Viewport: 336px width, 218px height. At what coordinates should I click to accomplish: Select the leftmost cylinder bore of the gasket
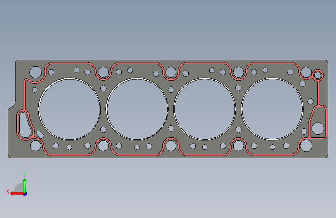pos(69,109)
